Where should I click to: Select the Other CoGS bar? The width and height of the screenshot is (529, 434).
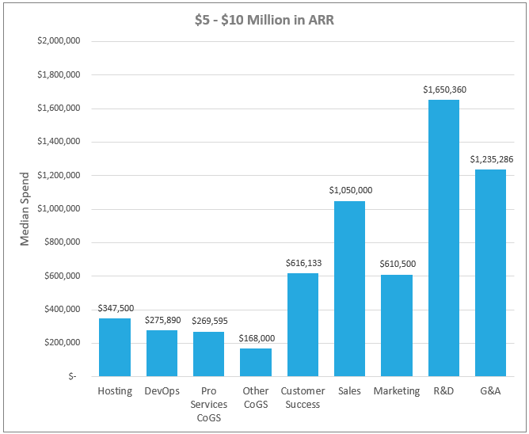point(256,363)
